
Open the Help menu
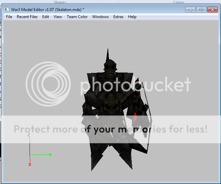pos(132,17)
